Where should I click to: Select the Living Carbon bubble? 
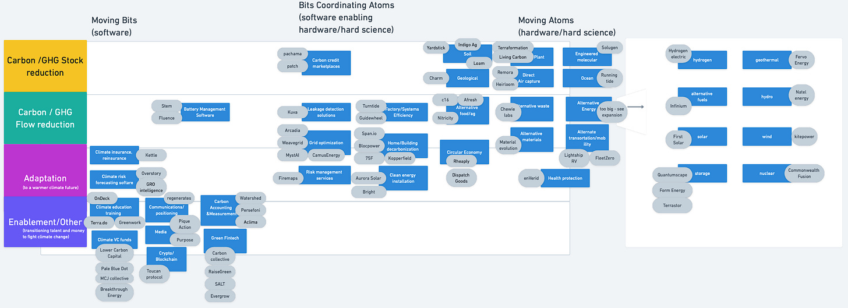point(513,57)
